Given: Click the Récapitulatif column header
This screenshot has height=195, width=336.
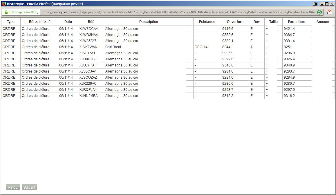Looking at the screenshot, I should [x=39, y=22].
